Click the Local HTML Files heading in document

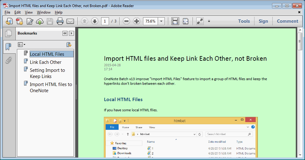(x=123, y=100)
